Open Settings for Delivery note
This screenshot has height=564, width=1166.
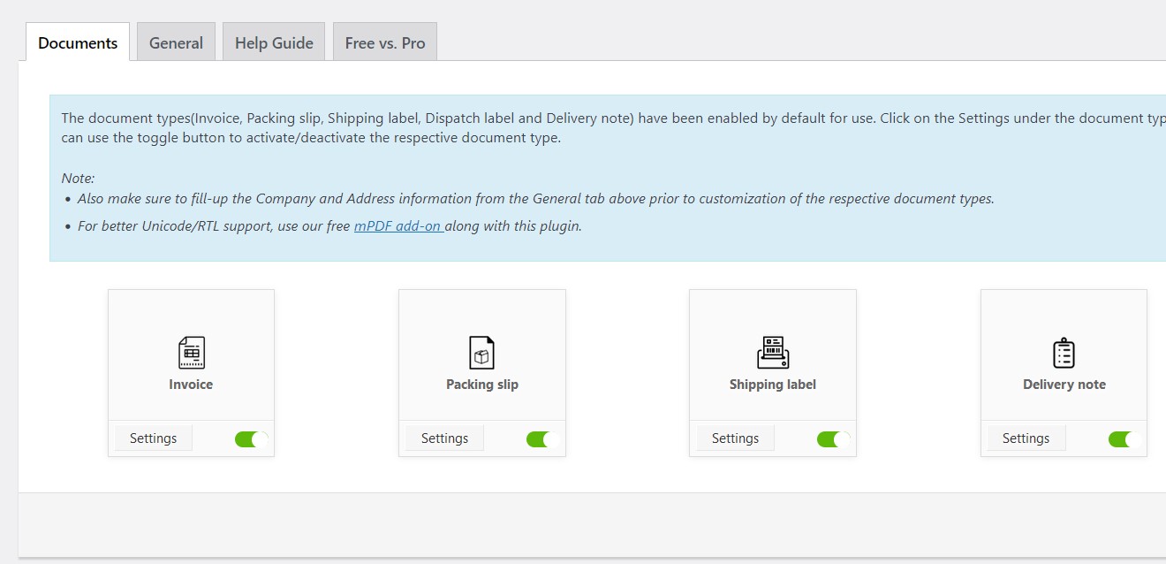tap(1026, 438)
